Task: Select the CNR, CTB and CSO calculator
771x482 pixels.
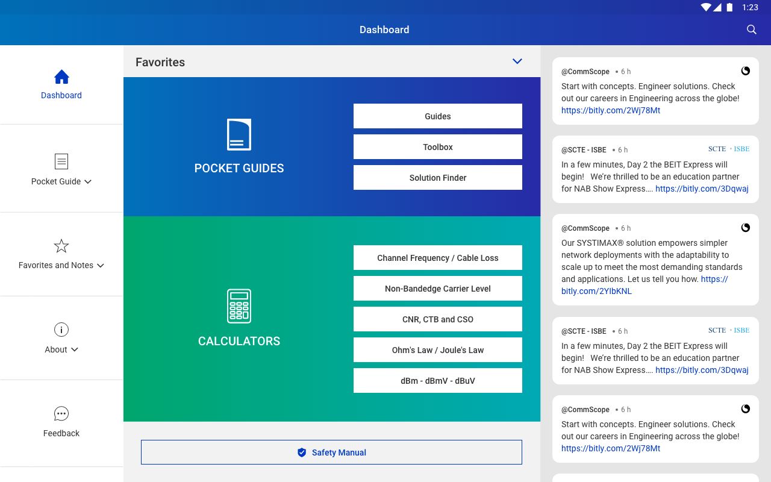Action: click(438, 319)
